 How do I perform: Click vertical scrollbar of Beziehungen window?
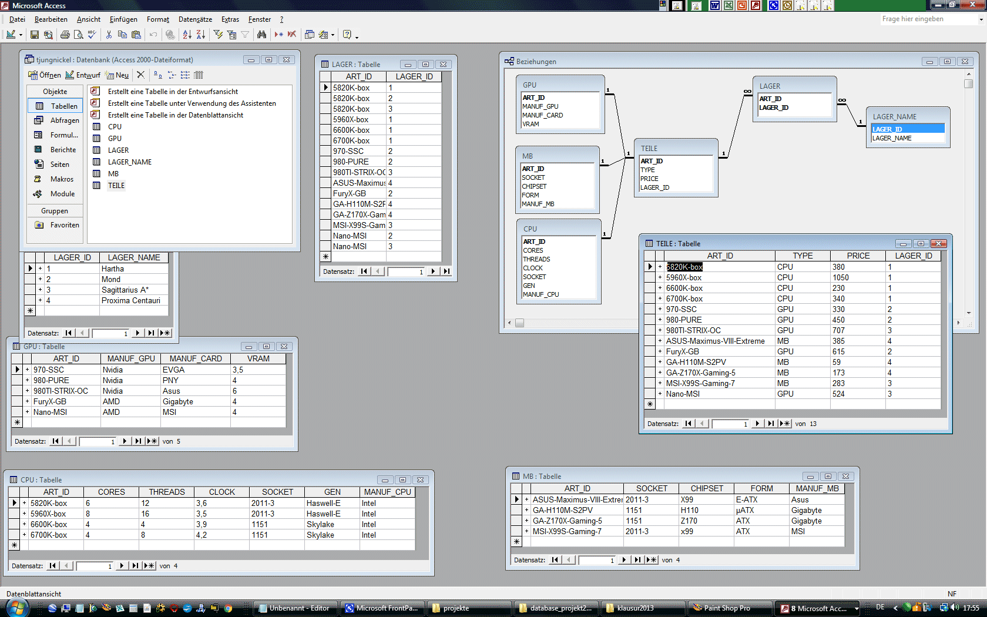[x=968, y=194]
